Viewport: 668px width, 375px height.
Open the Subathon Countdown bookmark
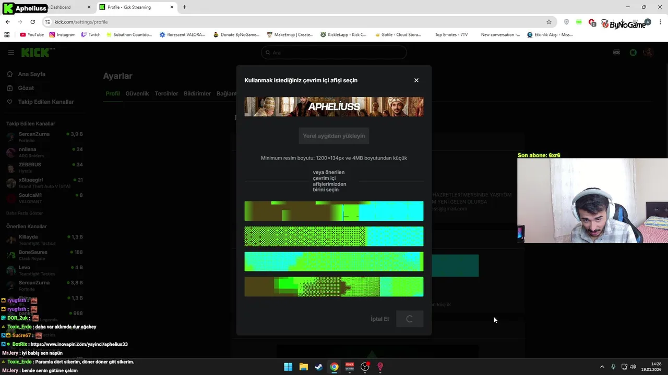click(129, 35)
